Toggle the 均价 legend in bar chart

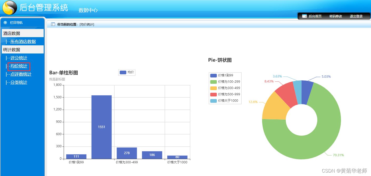point(127,72)
